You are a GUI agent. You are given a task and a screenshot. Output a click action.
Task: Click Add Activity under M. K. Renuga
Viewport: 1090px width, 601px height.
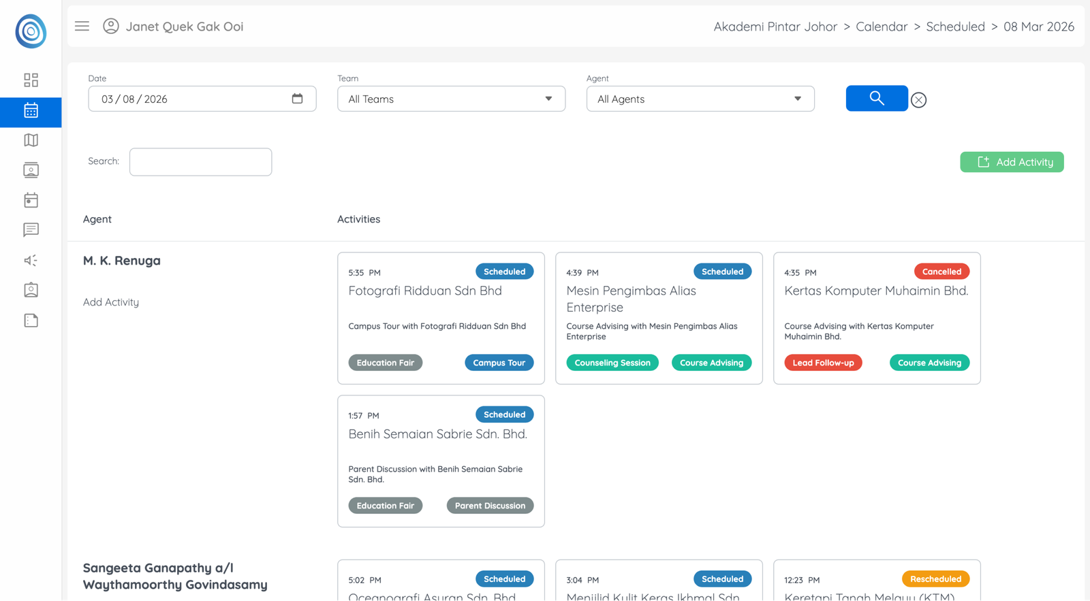pos(111,302)
